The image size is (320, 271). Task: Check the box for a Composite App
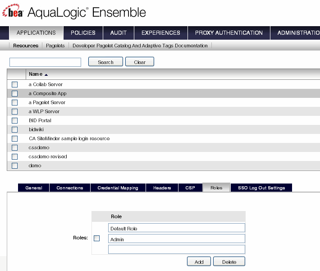point(15,93)
